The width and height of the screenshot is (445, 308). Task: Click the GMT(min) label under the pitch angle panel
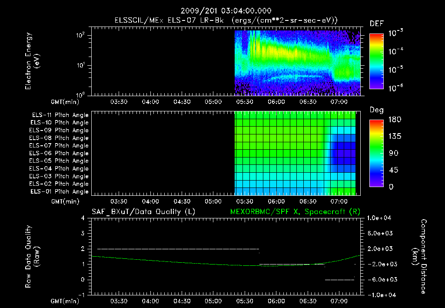coord(65,202)
